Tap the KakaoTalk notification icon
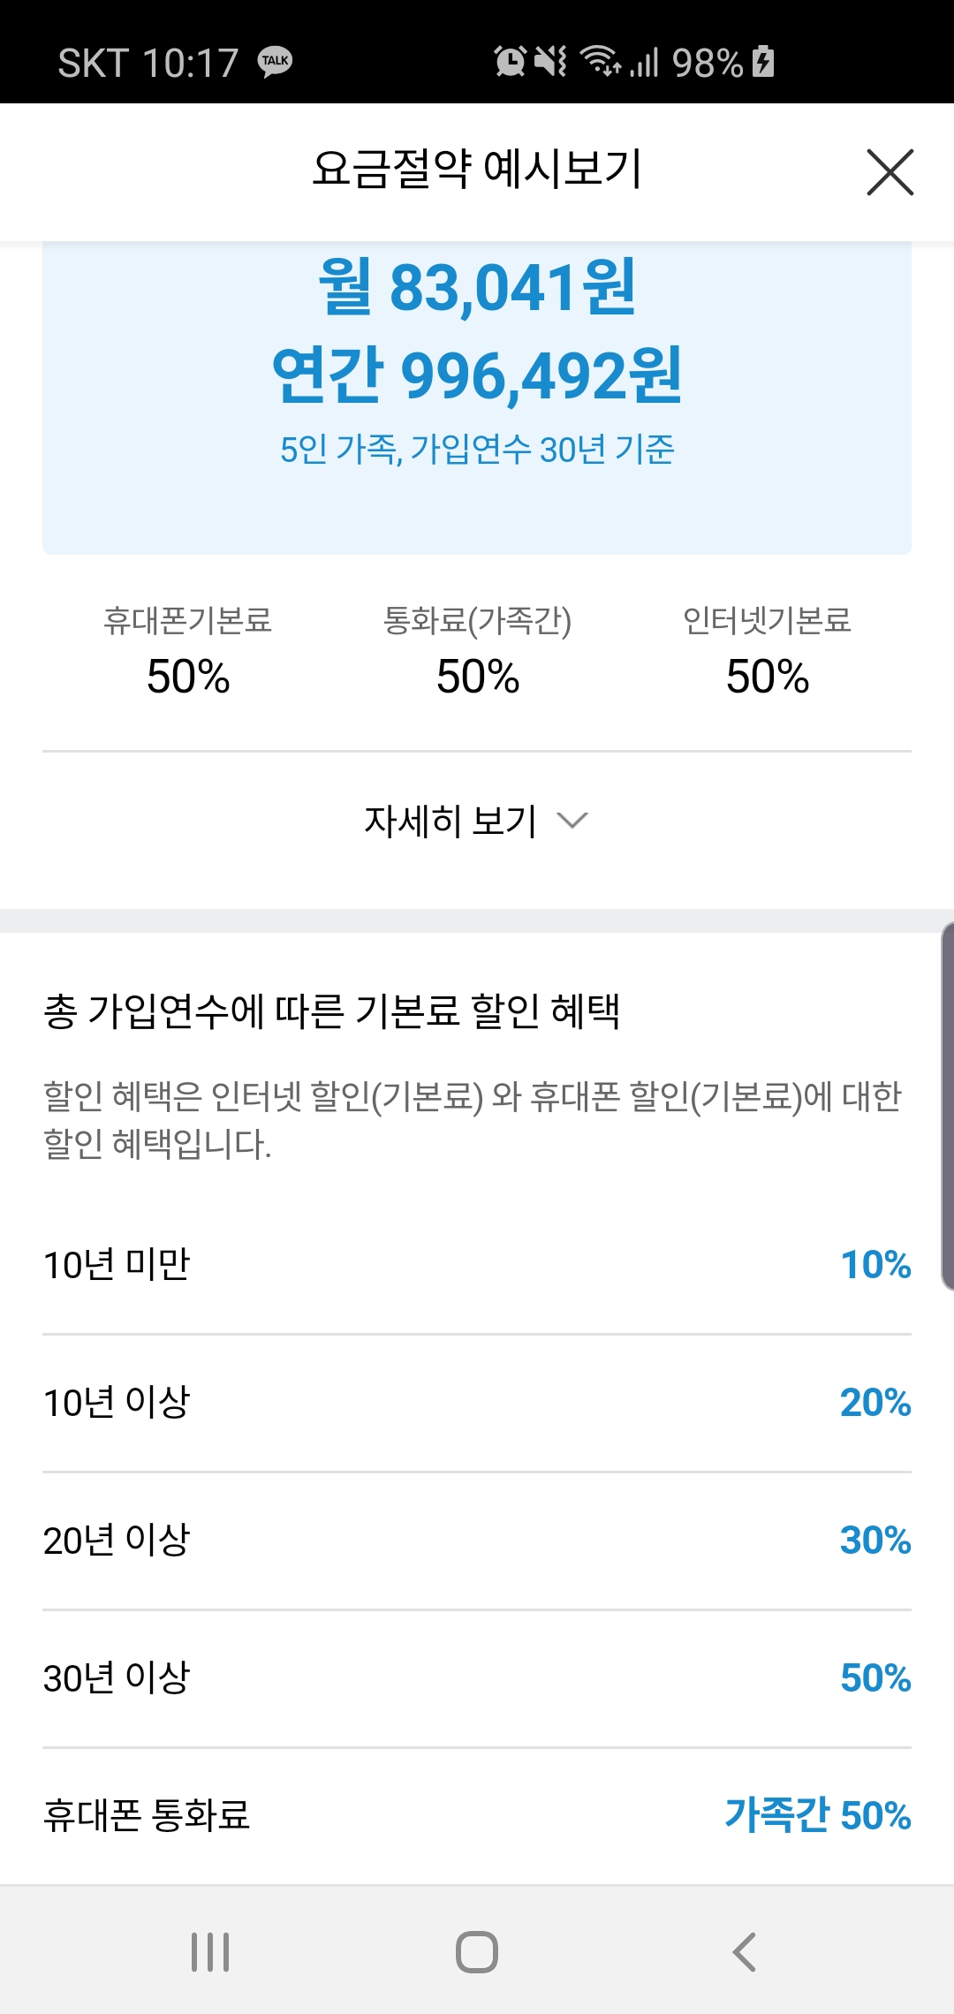Viewport: 954px width, 2014px height. (276, 62)
